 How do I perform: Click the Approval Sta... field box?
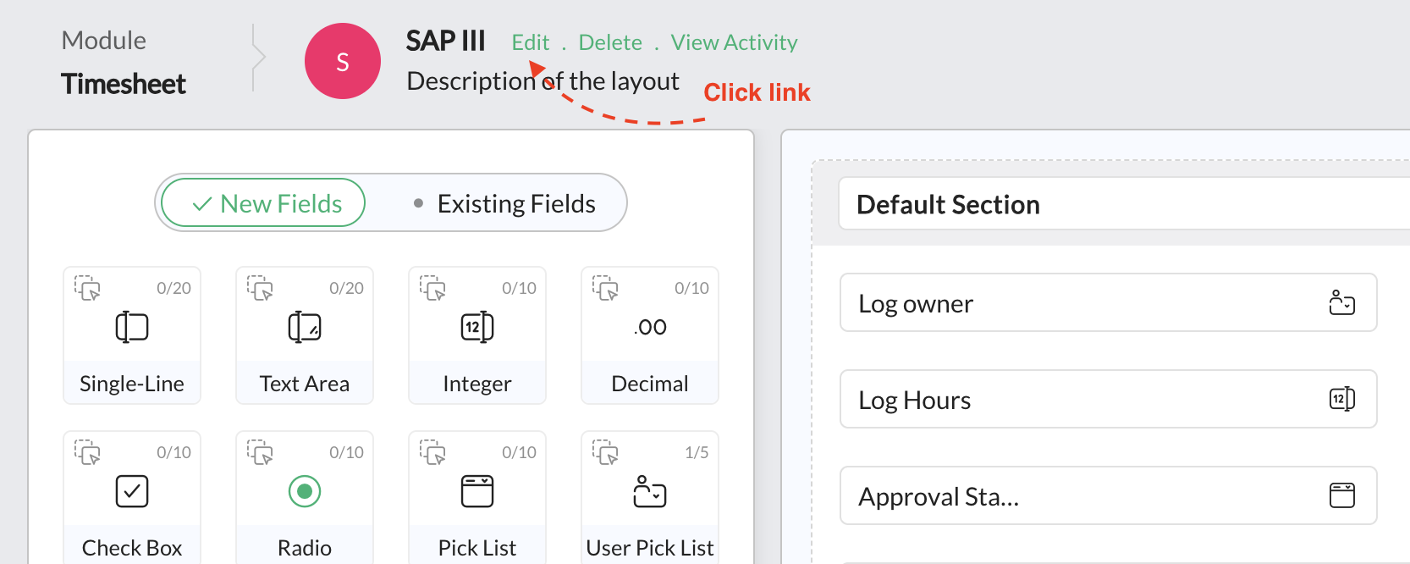point(1109,495)
